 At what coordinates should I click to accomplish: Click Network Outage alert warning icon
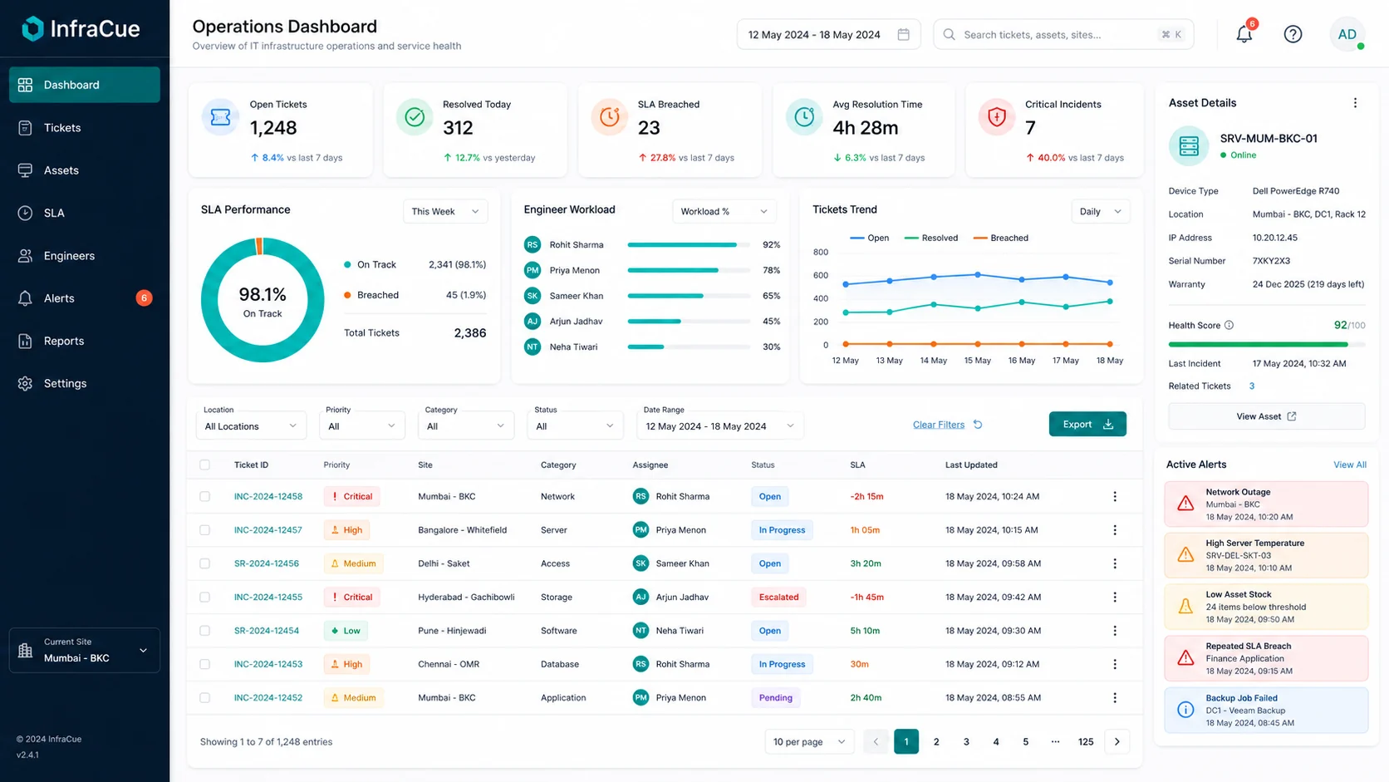click(1185, 504)
